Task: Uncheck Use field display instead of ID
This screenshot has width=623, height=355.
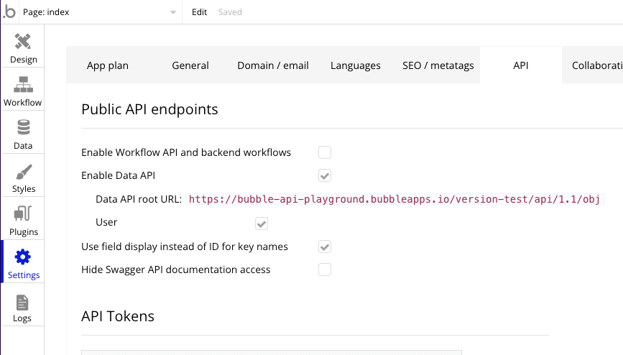Action: click(x=325, y=246)
